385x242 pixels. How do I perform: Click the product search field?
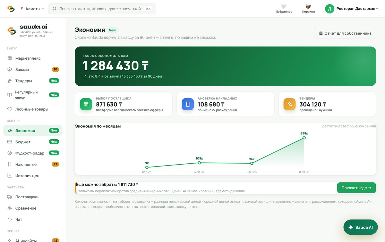click(102, 9)
